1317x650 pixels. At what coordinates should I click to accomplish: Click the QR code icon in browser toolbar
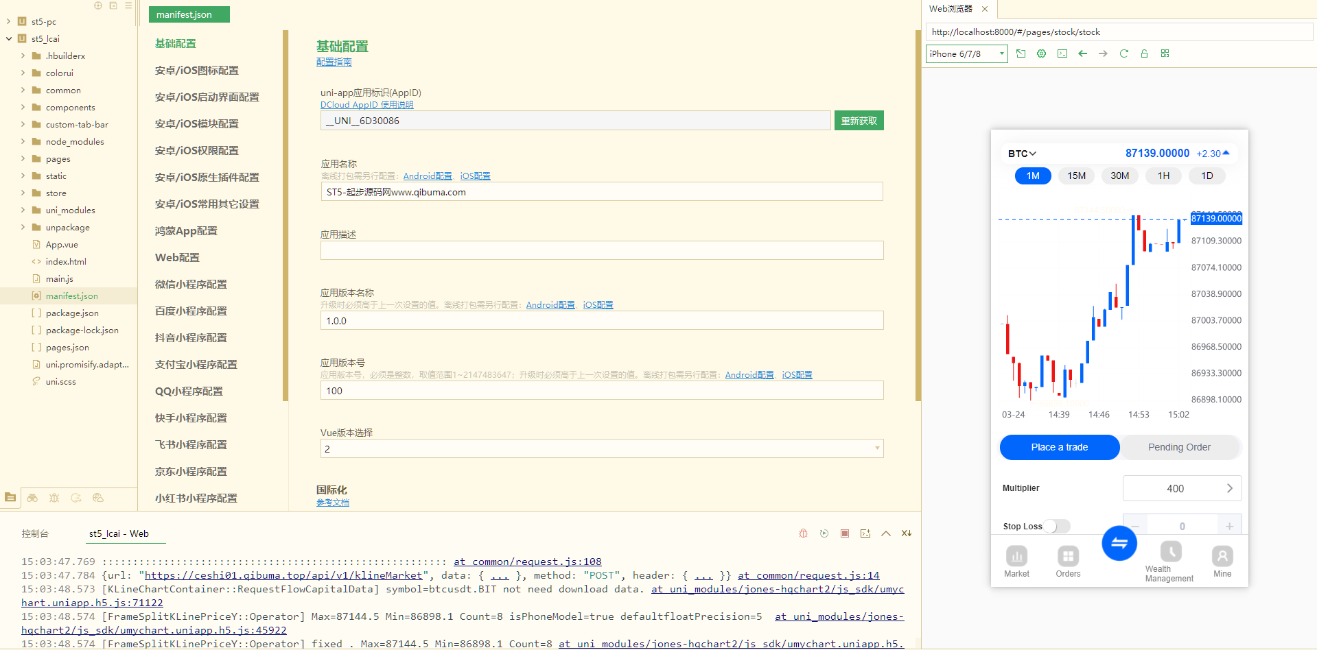coord(1165,53)
